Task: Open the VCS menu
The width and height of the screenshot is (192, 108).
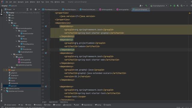Action: tap(52, 2)
